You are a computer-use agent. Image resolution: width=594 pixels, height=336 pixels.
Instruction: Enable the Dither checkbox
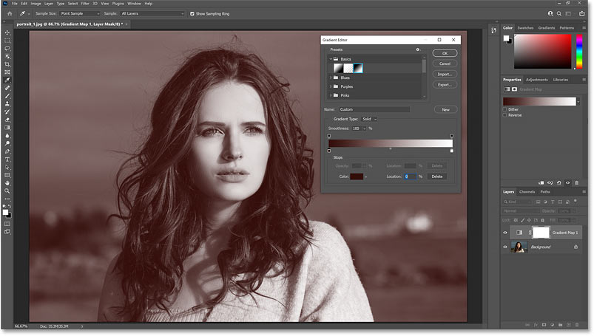point(504,109)
